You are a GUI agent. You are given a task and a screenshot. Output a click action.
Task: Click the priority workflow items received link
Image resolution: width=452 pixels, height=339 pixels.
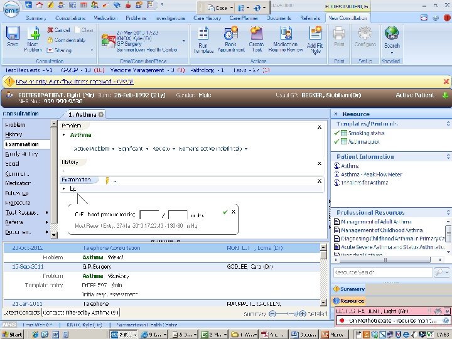point(75,82)
